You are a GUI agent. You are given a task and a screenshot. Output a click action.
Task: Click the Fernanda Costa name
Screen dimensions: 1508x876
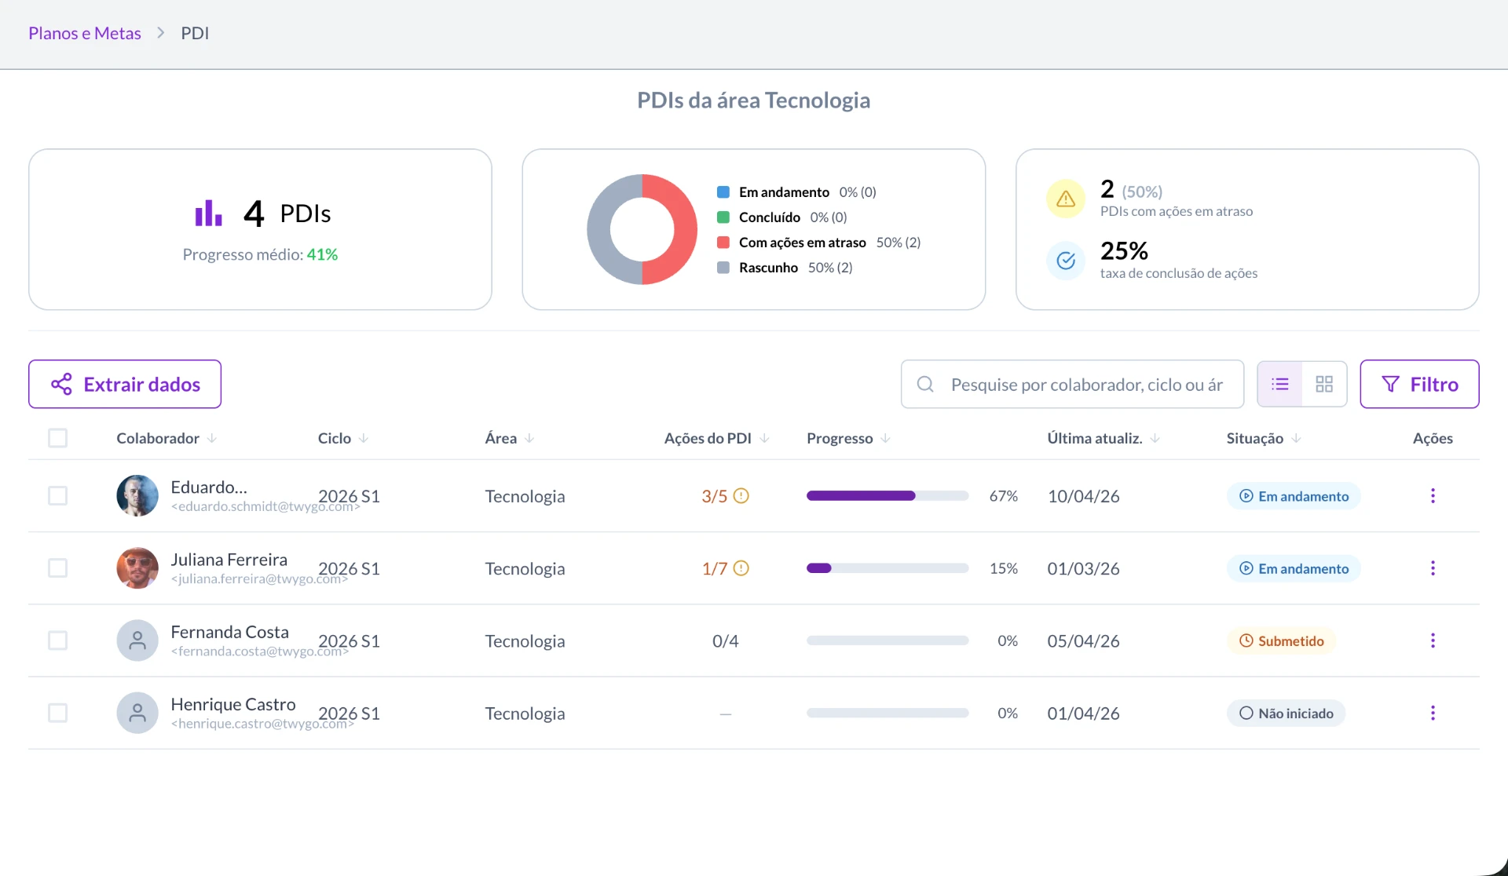229,631
